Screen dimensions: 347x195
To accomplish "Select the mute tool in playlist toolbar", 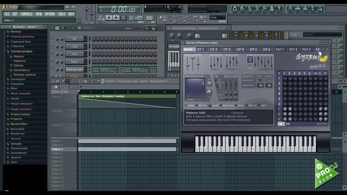I will 76,81.
